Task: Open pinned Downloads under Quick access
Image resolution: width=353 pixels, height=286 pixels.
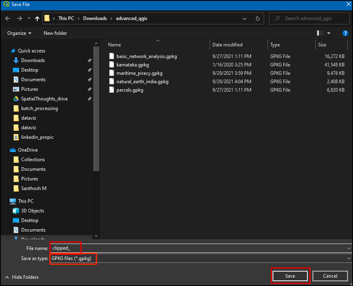Action: point(33,60)
